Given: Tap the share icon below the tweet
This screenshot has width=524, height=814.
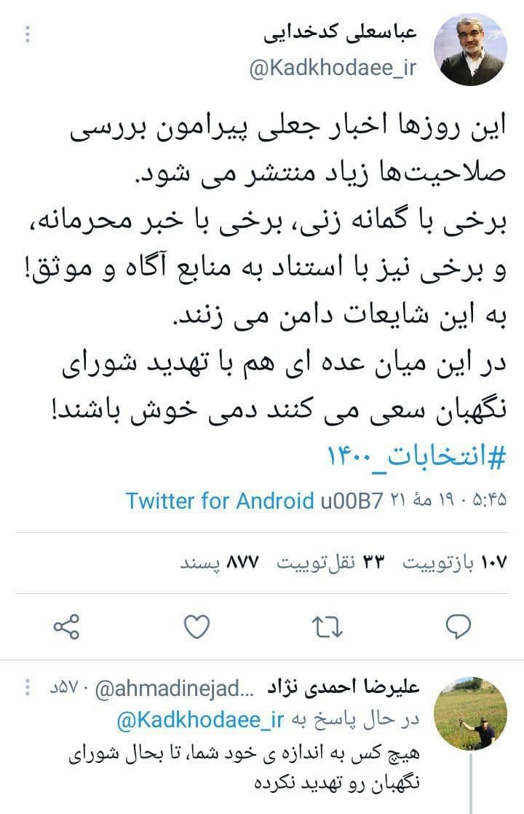Looking at the screenshot, I should tap(66, 627).
